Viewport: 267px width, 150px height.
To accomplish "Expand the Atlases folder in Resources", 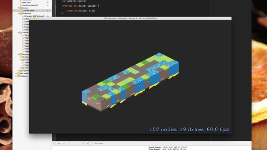I will pyautogui.click(x=20, y=57).
